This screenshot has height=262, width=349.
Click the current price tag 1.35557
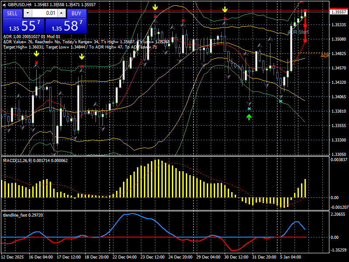(x=339, y=12)
